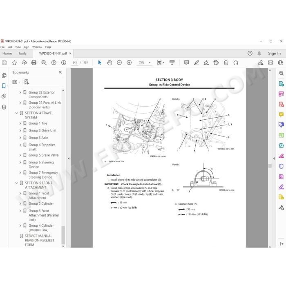Toggle the Bookmarks panel icon
The height and width of the screenshot is (286, 286).
point(4,86)
